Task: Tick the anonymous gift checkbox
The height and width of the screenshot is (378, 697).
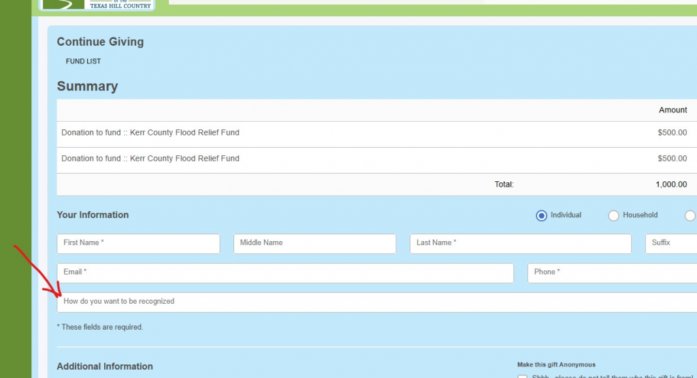Action: 522,375
